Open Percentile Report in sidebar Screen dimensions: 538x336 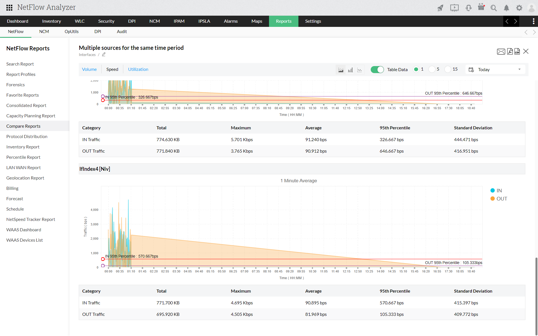tap(23, 157)
